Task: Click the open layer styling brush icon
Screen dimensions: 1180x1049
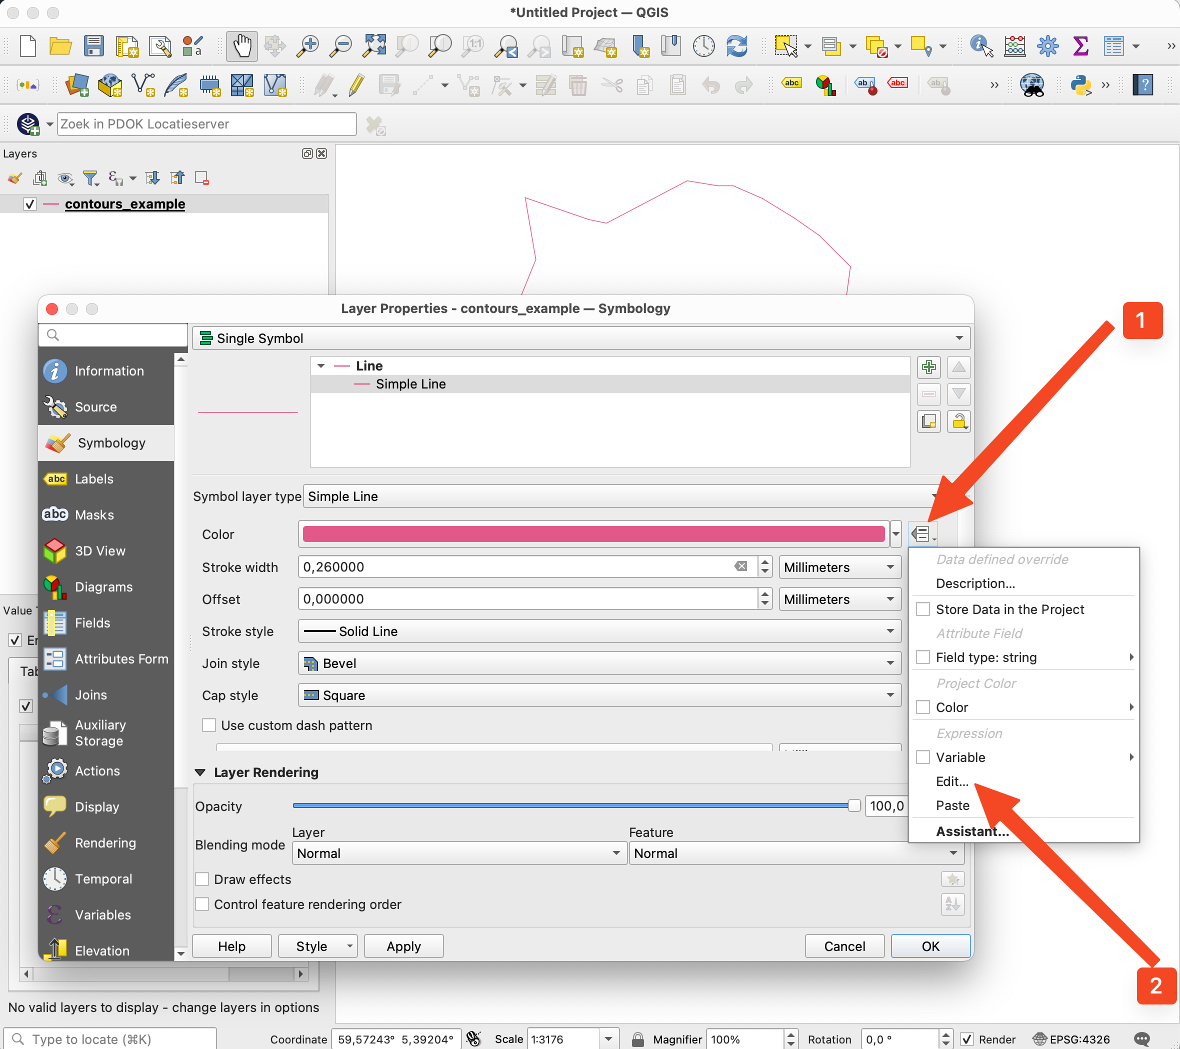Action: 15,178
